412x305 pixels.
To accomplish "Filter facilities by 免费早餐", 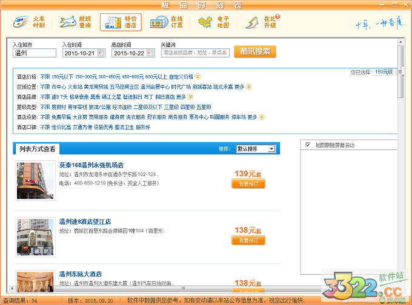I will coord(61,117).
